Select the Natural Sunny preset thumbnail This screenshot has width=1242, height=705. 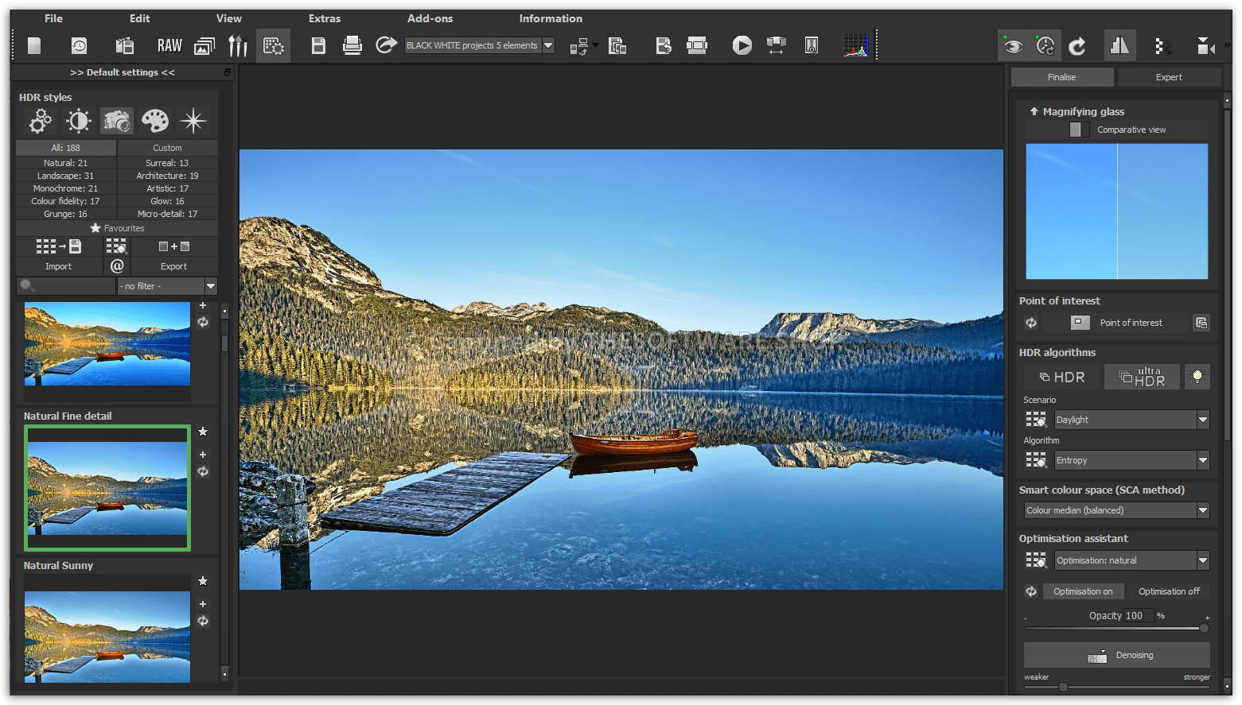[107, 636]
